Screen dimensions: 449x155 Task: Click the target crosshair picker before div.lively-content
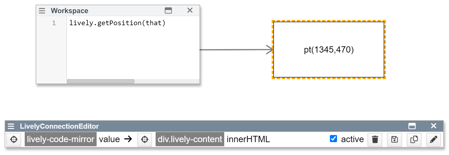coord(145,139)
